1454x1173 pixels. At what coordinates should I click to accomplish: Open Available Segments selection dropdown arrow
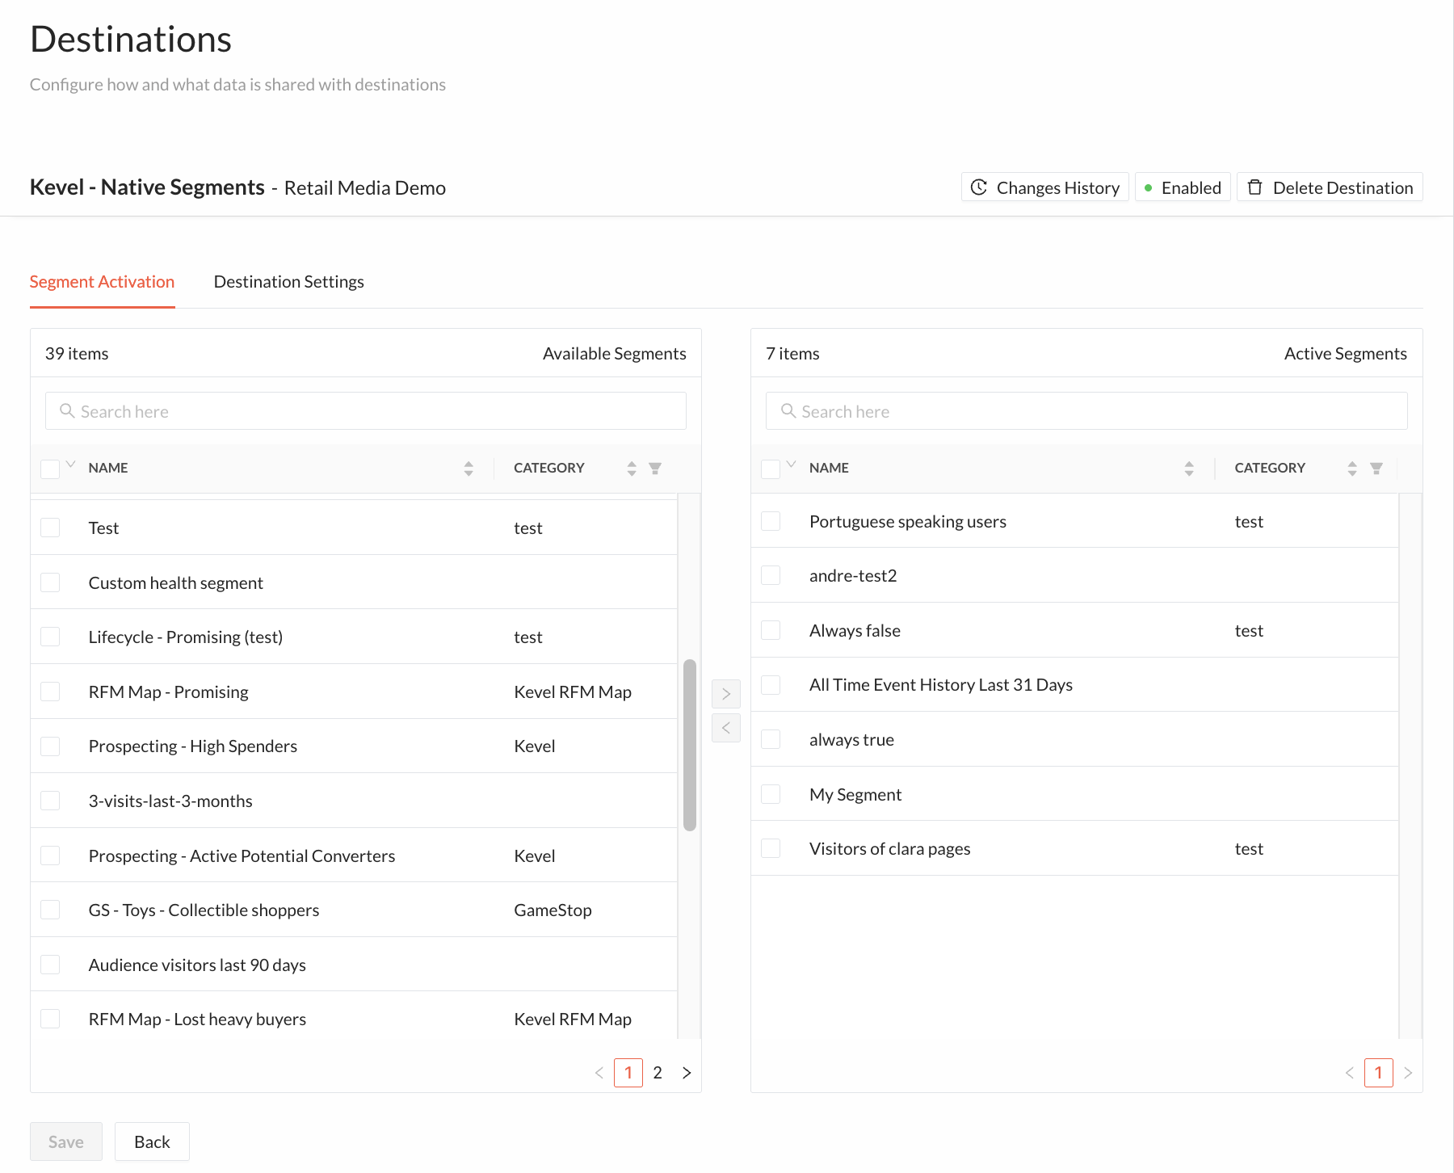click(71, 465)
